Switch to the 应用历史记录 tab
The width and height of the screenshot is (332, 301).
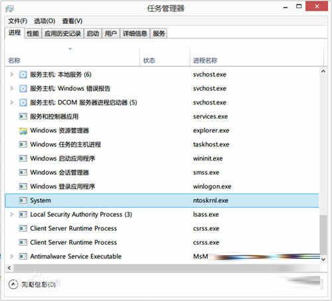coord(62,34)
